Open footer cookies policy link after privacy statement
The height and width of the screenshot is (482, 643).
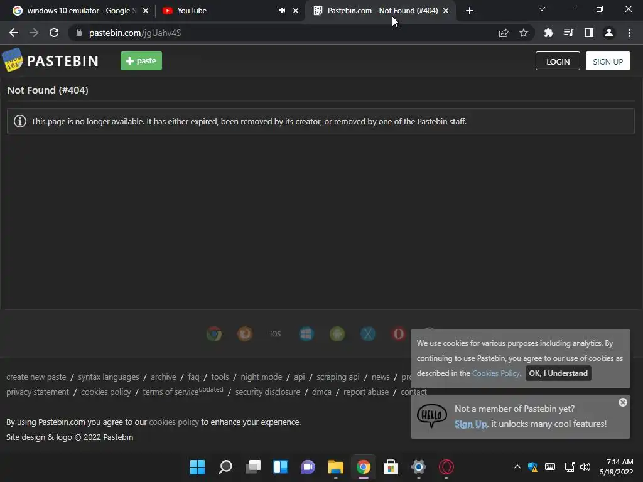pyautogui.click(x=105, y=392)
